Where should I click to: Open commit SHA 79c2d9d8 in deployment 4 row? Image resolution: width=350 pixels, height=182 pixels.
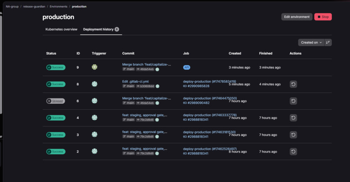point(145,120)
